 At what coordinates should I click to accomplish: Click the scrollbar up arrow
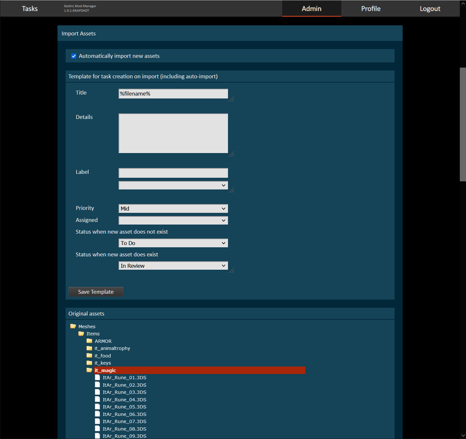coord(463,3)
